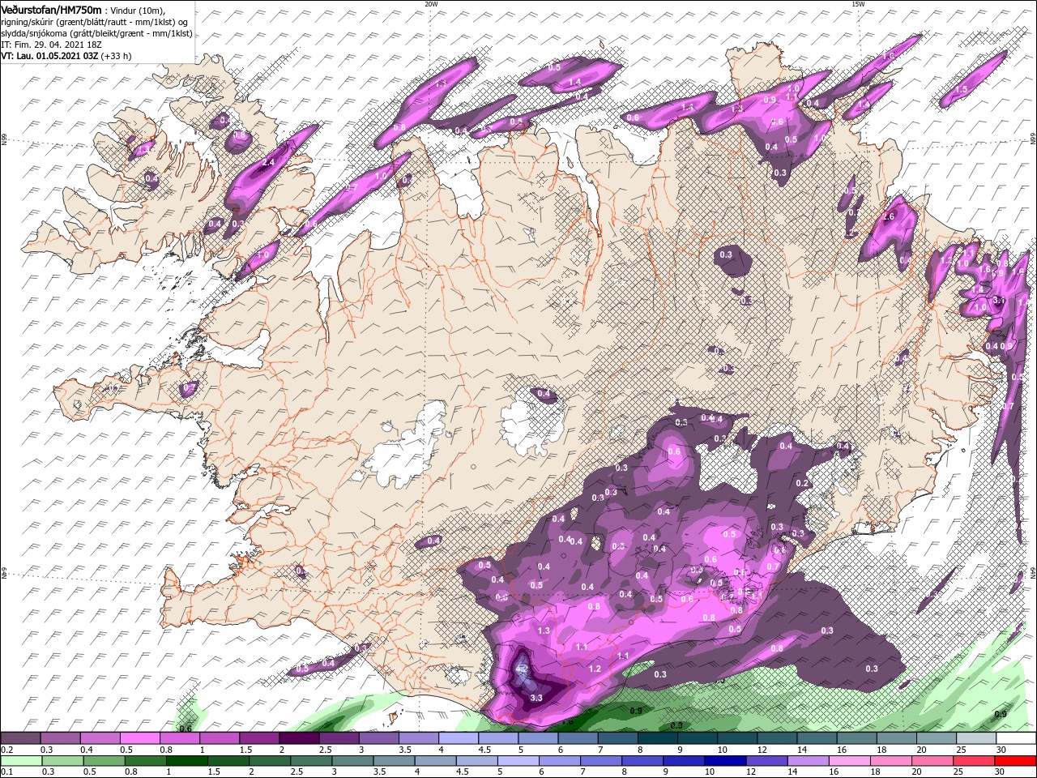The width and height of the screenshot is (1037, 778).
Task: Select the upper-row 3.5 lavender swatch
Action: (418, 738)
